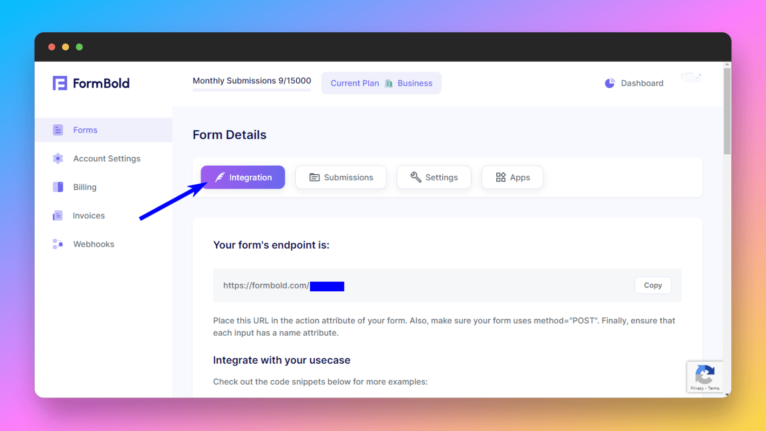
Task: Open the Dashboard link
Action: [x=642, y=83]
